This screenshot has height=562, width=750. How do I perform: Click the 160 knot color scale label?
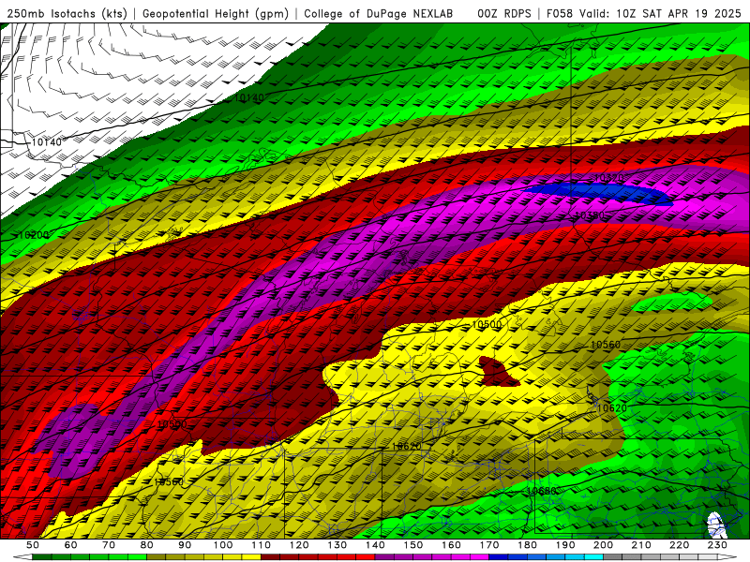pyautogui.click(x=451, y=545)
